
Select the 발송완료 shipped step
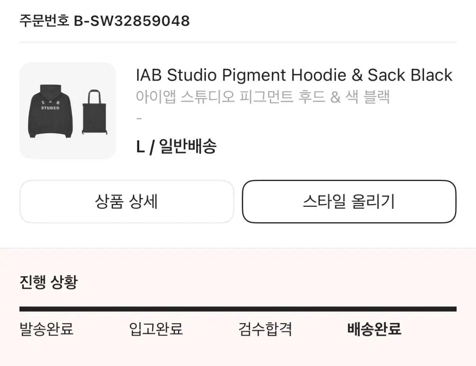click(46, 329)
